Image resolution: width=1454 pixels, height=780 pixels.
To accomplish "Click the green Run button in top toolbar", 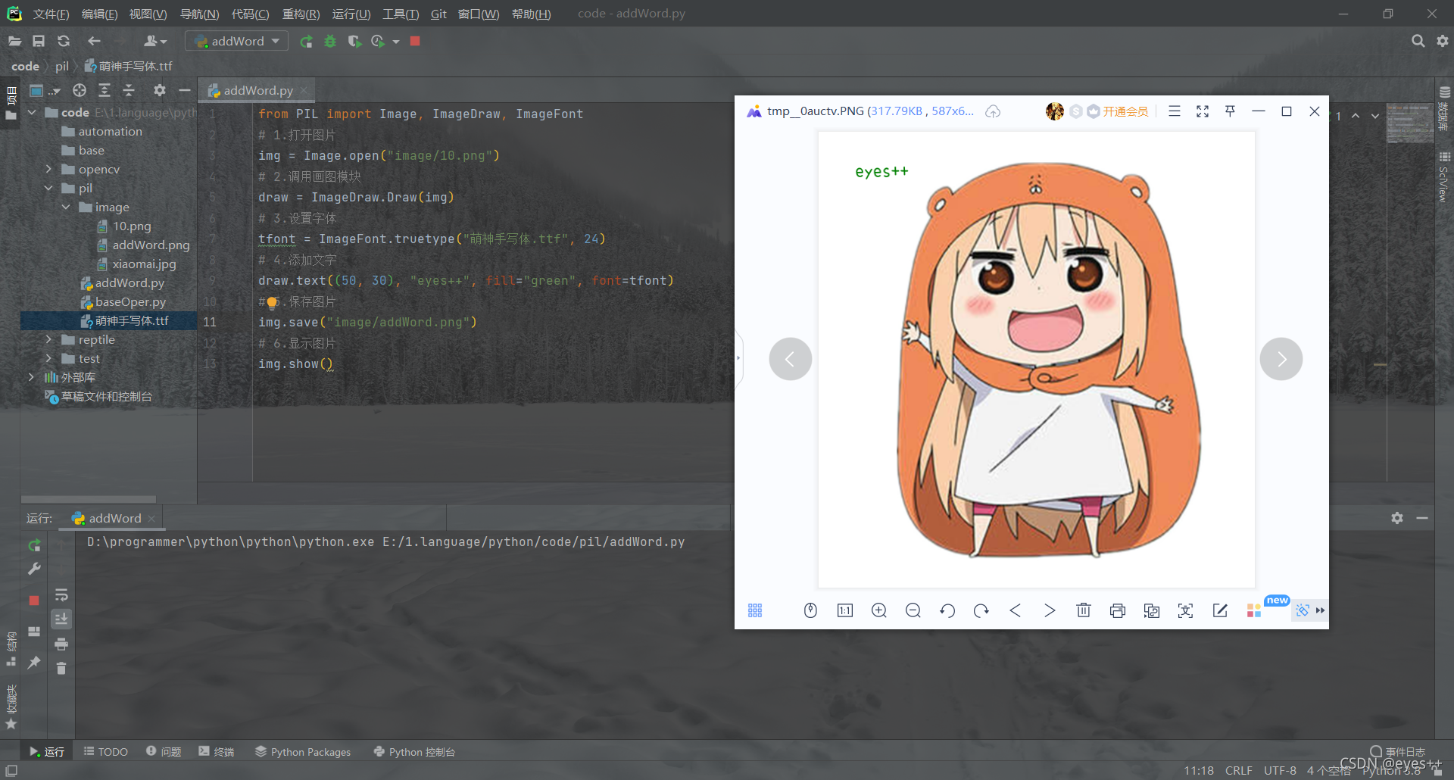I will tap(306, 42).
